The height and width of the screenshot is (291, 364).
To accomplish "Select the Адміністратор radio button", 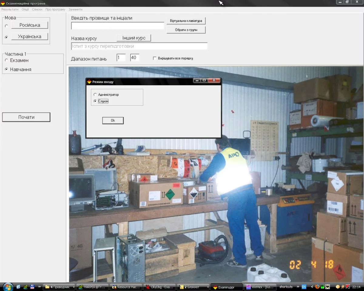I will pyautogui.click(x=95, y=95).
